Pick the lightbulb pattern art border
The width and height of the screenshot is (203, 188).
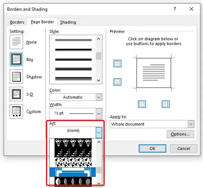pos(73,143)
